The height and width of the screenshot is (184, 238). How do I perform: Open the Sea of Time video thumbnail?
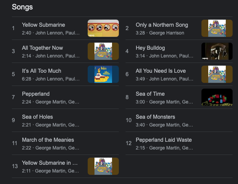point(217,97)
